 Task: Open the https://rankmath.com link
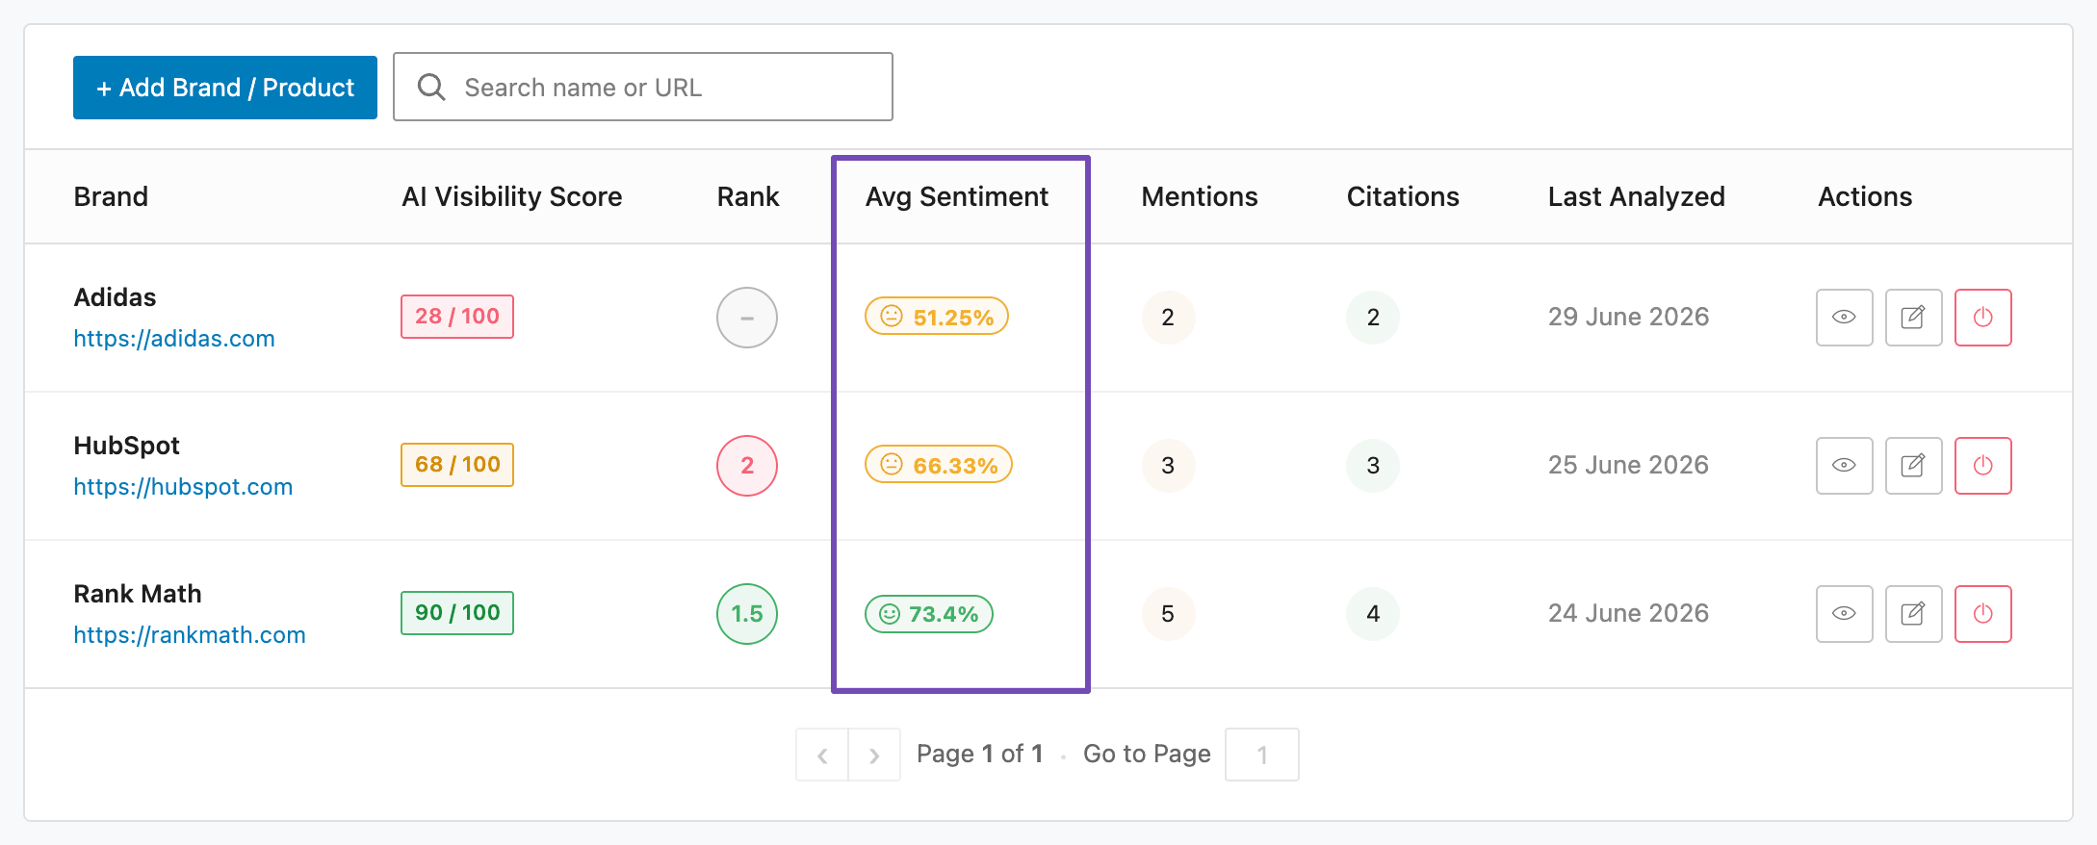(x=190, y=635)
